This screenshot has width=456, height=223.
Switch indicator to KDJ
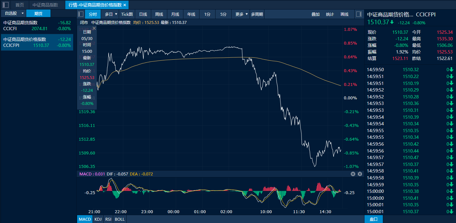98,219
